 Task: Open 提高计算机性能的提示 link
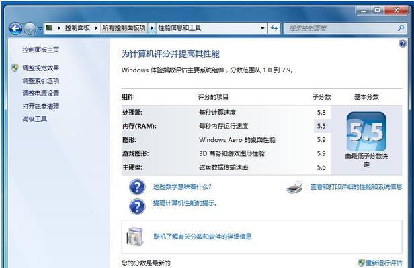pos(185,203)
